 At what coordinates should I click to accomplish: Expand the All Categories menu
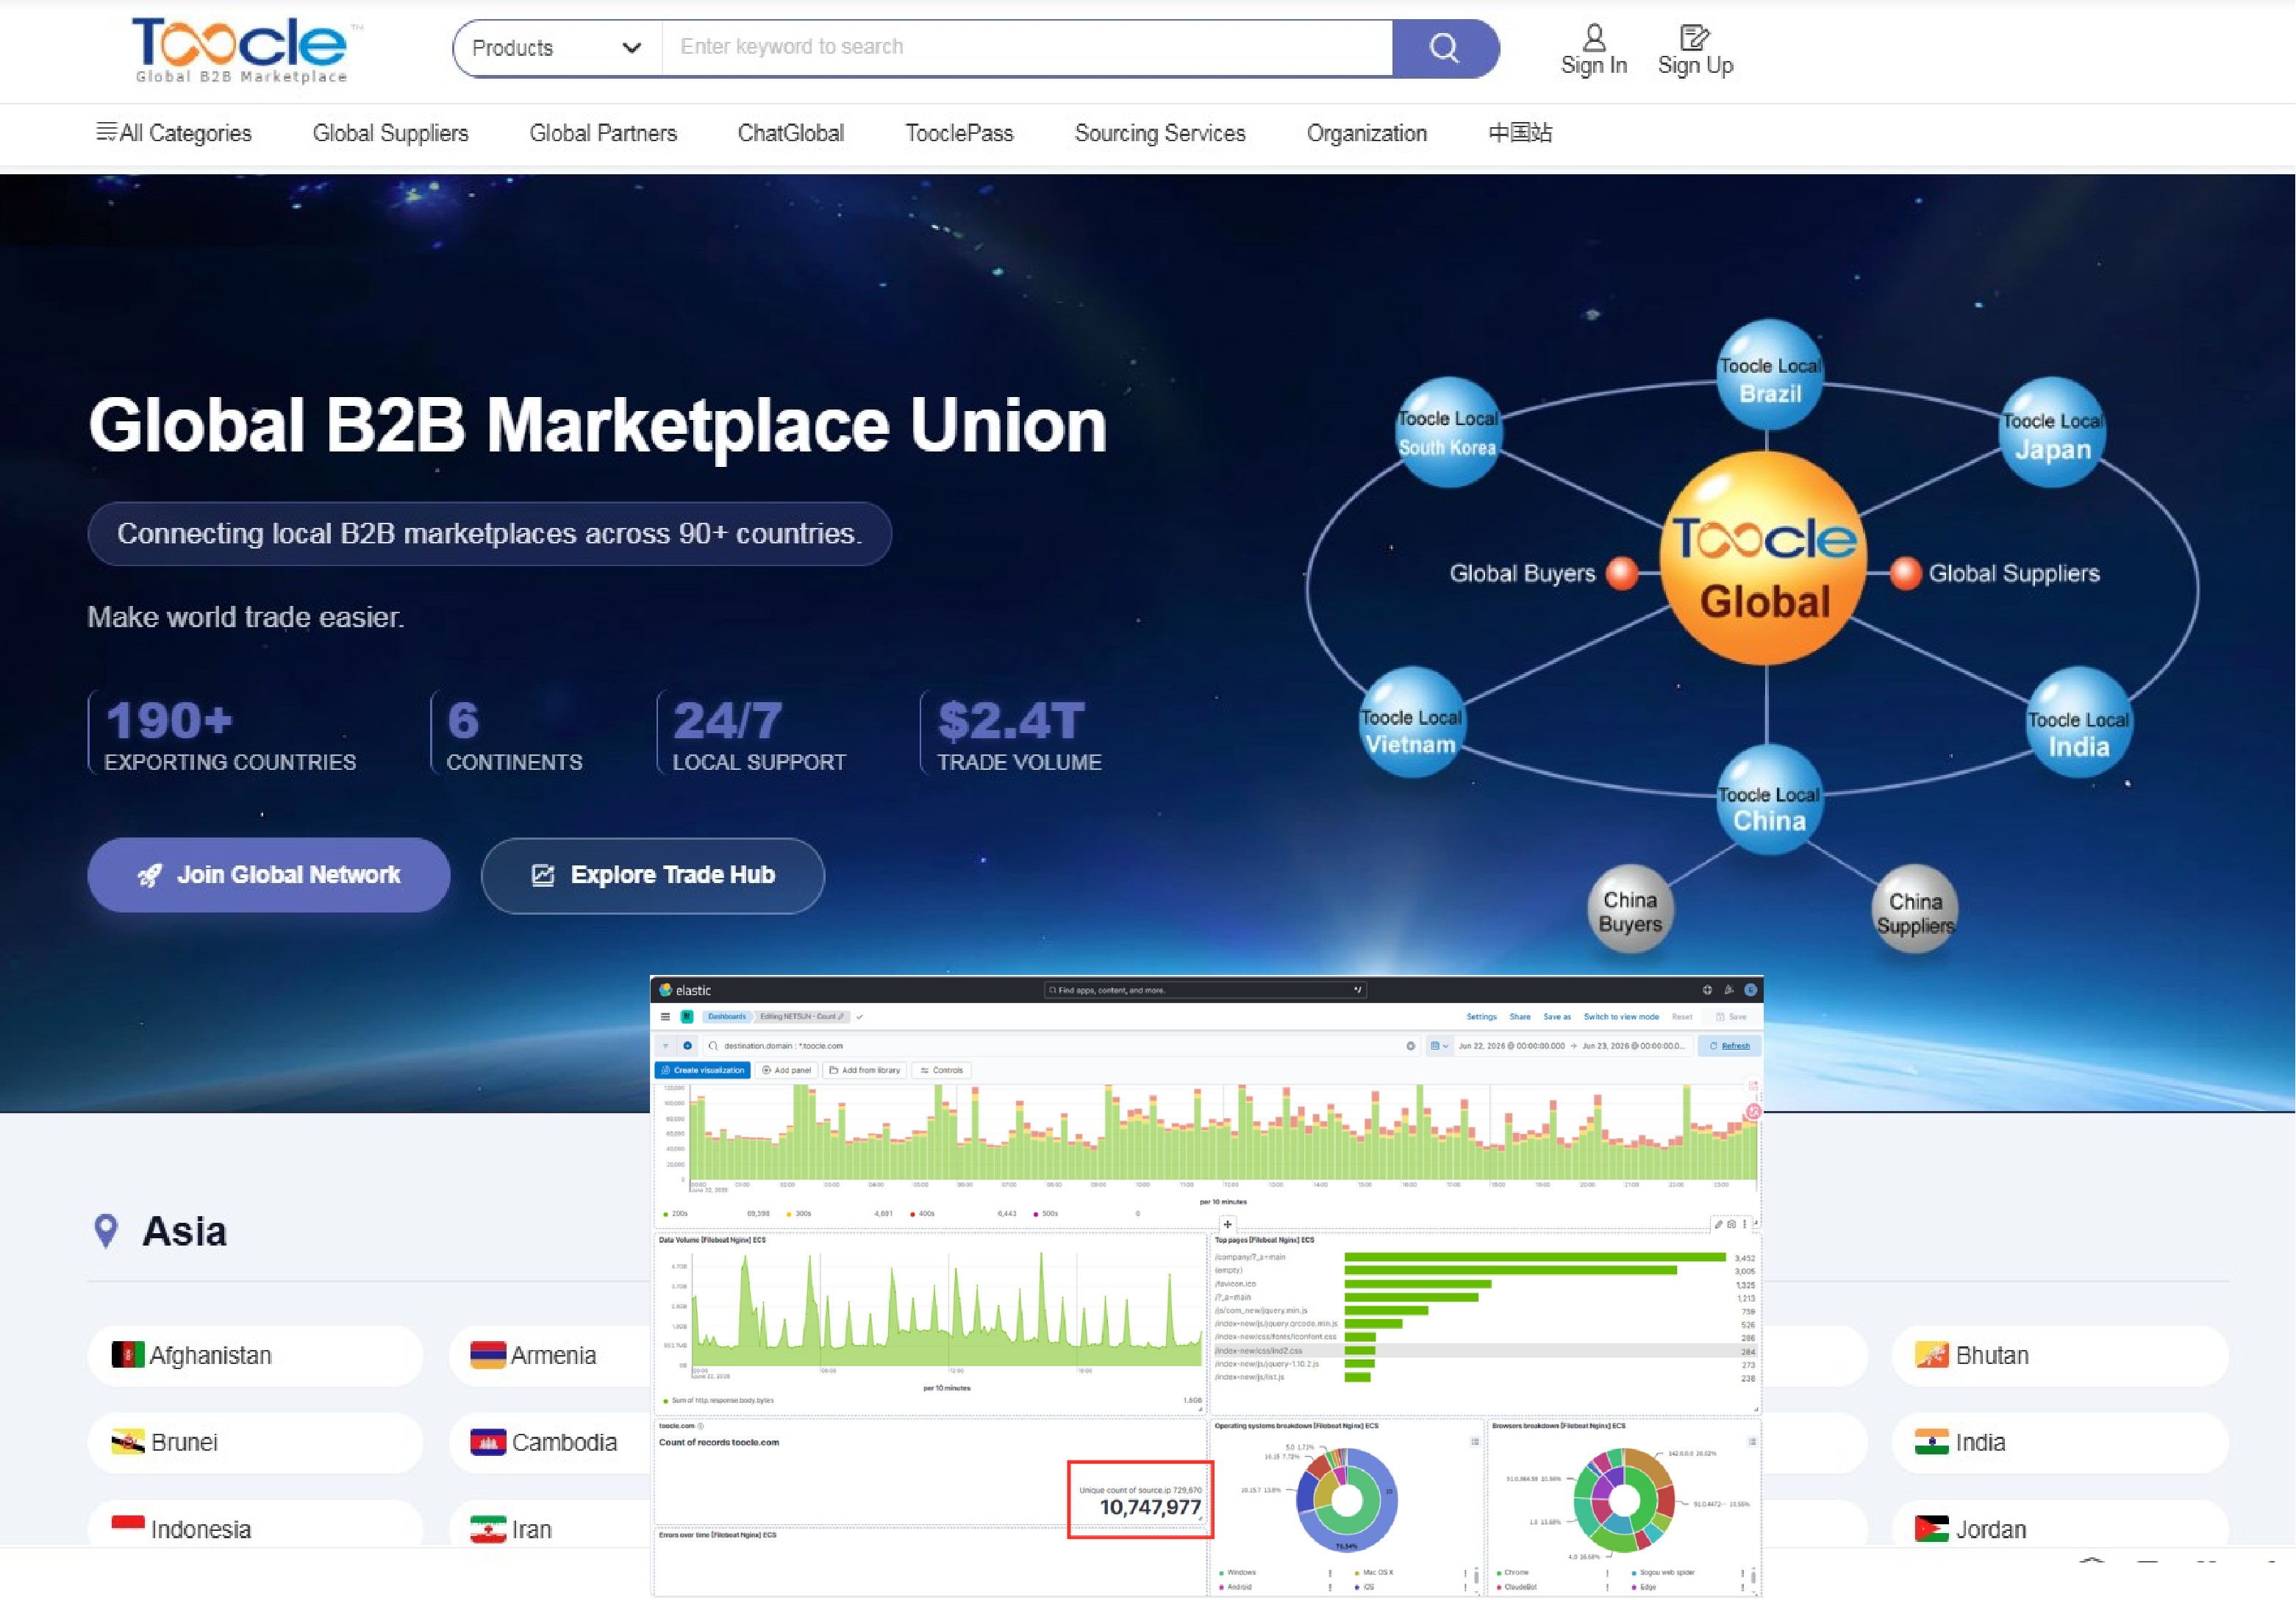(x=174, y=133)
